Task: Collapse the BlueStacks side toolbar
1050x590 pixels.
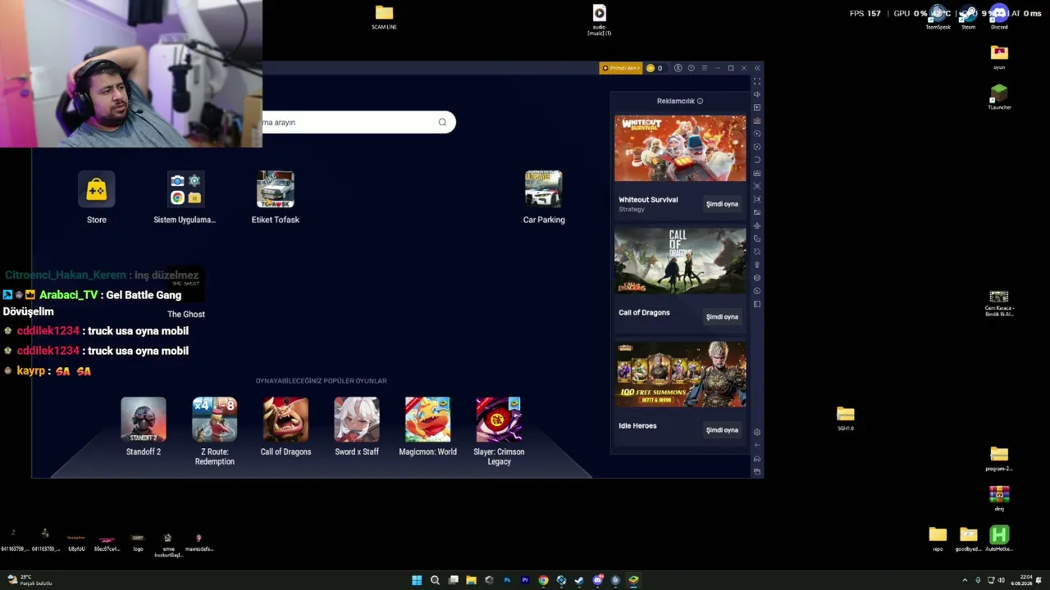Action: coord(757,68)
